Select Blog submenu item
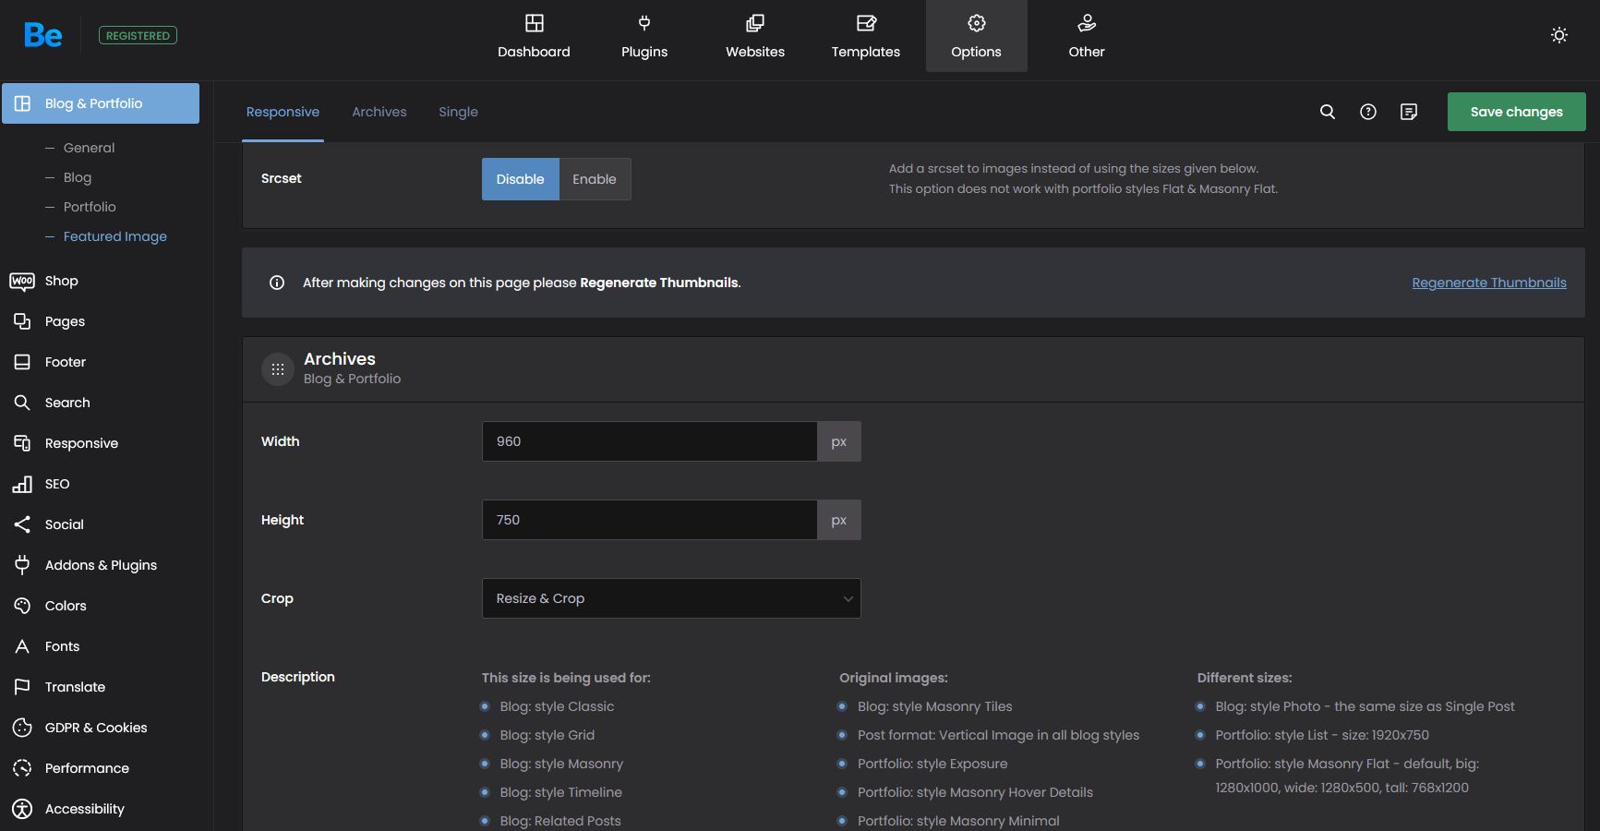The width and height of the screenshot is (1600, 831). [78, 177]
